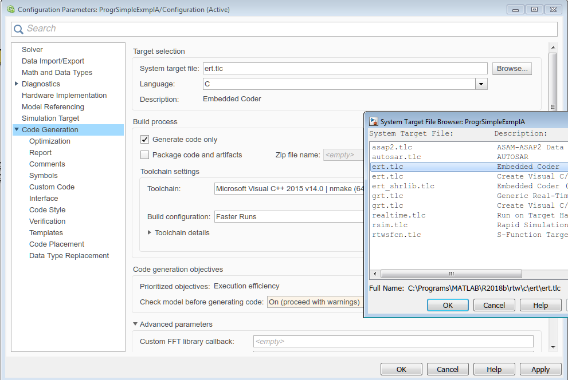
Task: Click horizontal scrollbar thumb in file browser
Action: (451, 274)
